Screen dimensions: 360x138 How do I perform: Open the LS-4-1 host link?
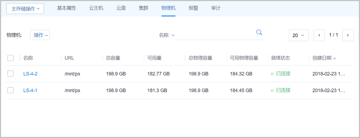[x=30, y=91]
